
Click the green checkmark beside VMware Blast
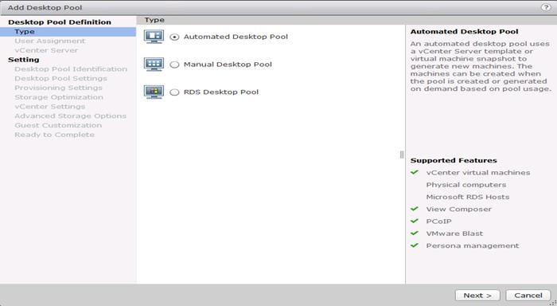point(415,233)
